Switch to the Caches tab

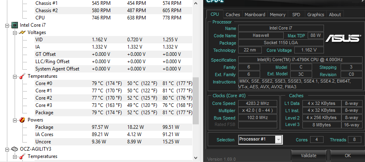pos(233,15)
